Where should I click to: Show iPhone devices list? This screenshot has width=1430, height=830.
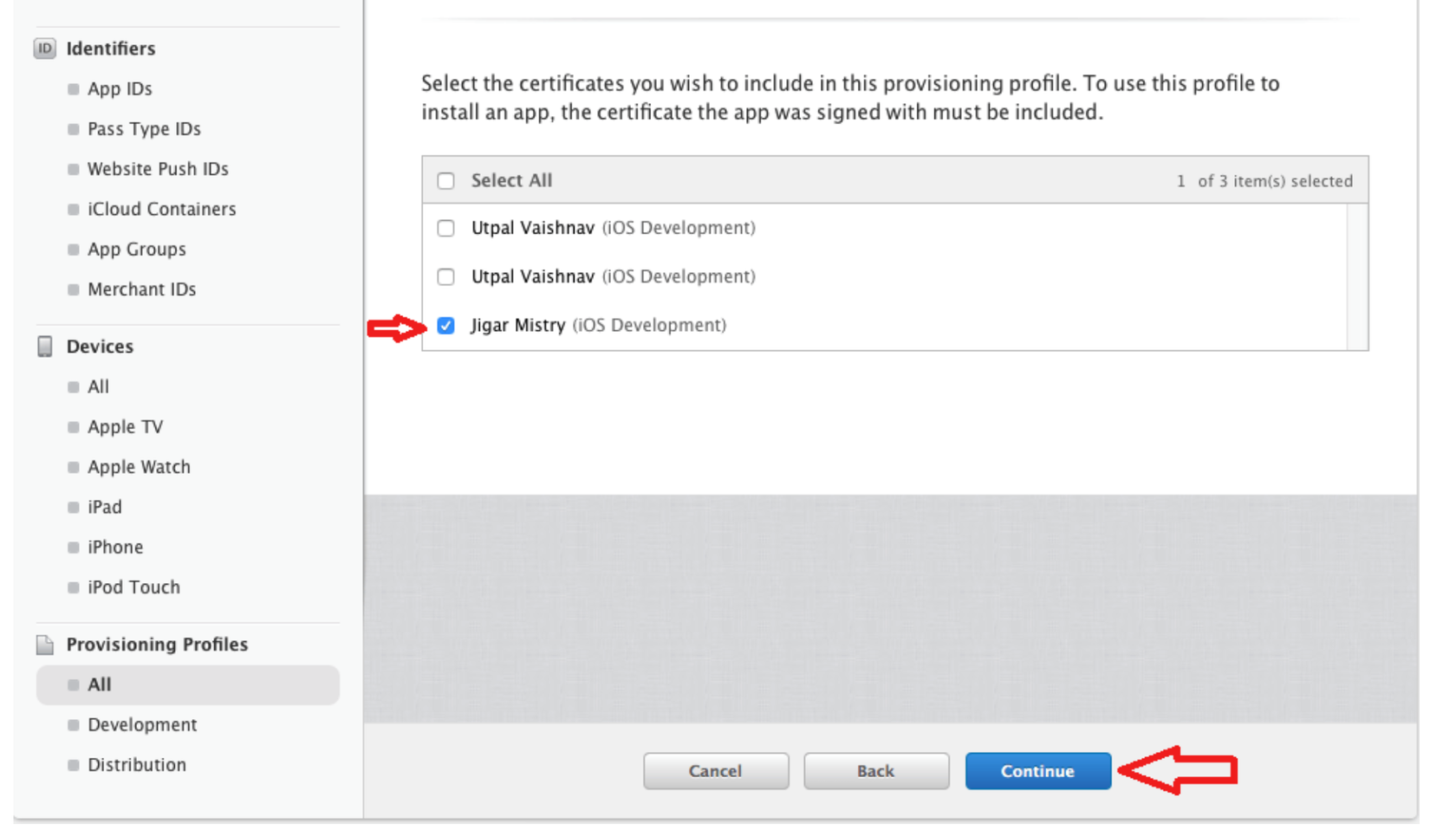tap(115, 548)
